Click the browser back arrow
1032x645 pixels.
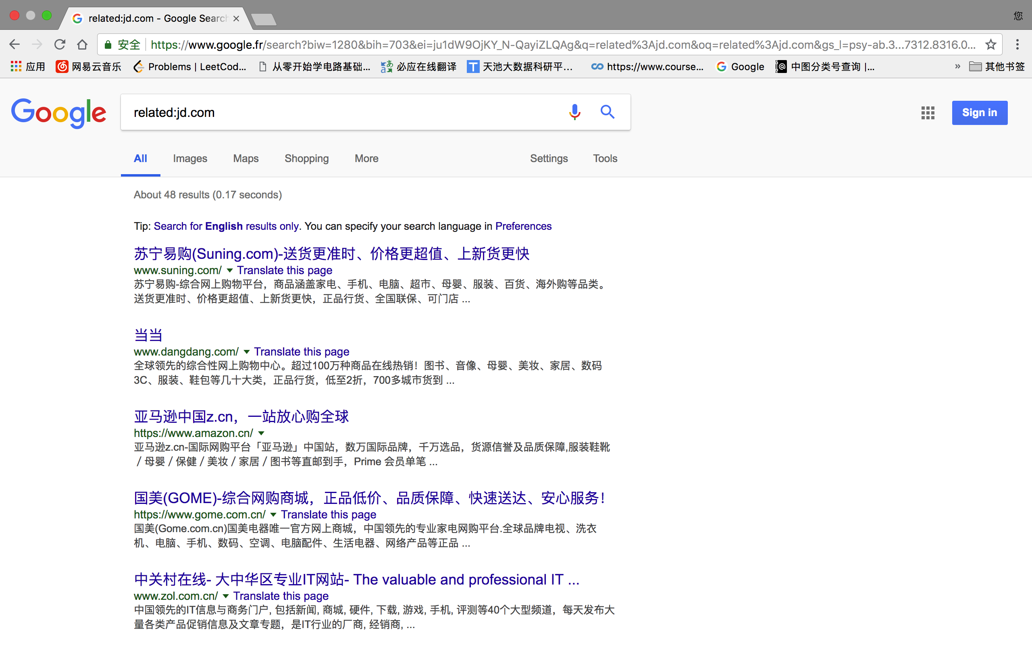coord(15,44)
